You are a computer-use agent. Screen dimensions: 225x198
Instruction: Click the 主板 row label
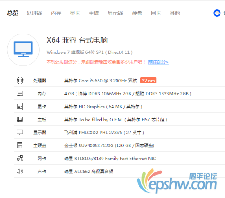(42, 120)
